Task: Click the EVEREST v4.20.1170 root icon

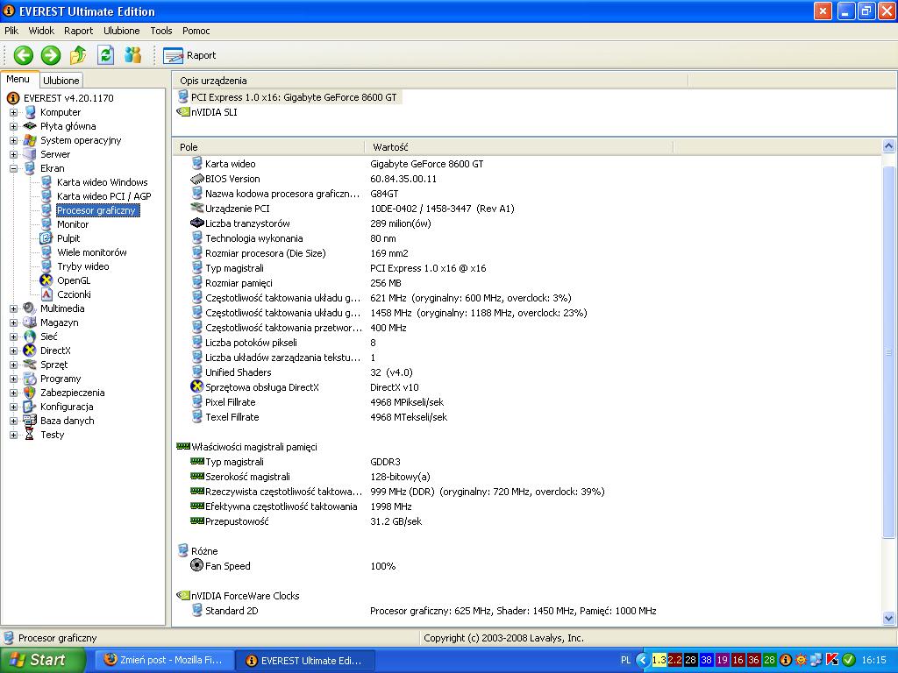Action: point(13,98)
